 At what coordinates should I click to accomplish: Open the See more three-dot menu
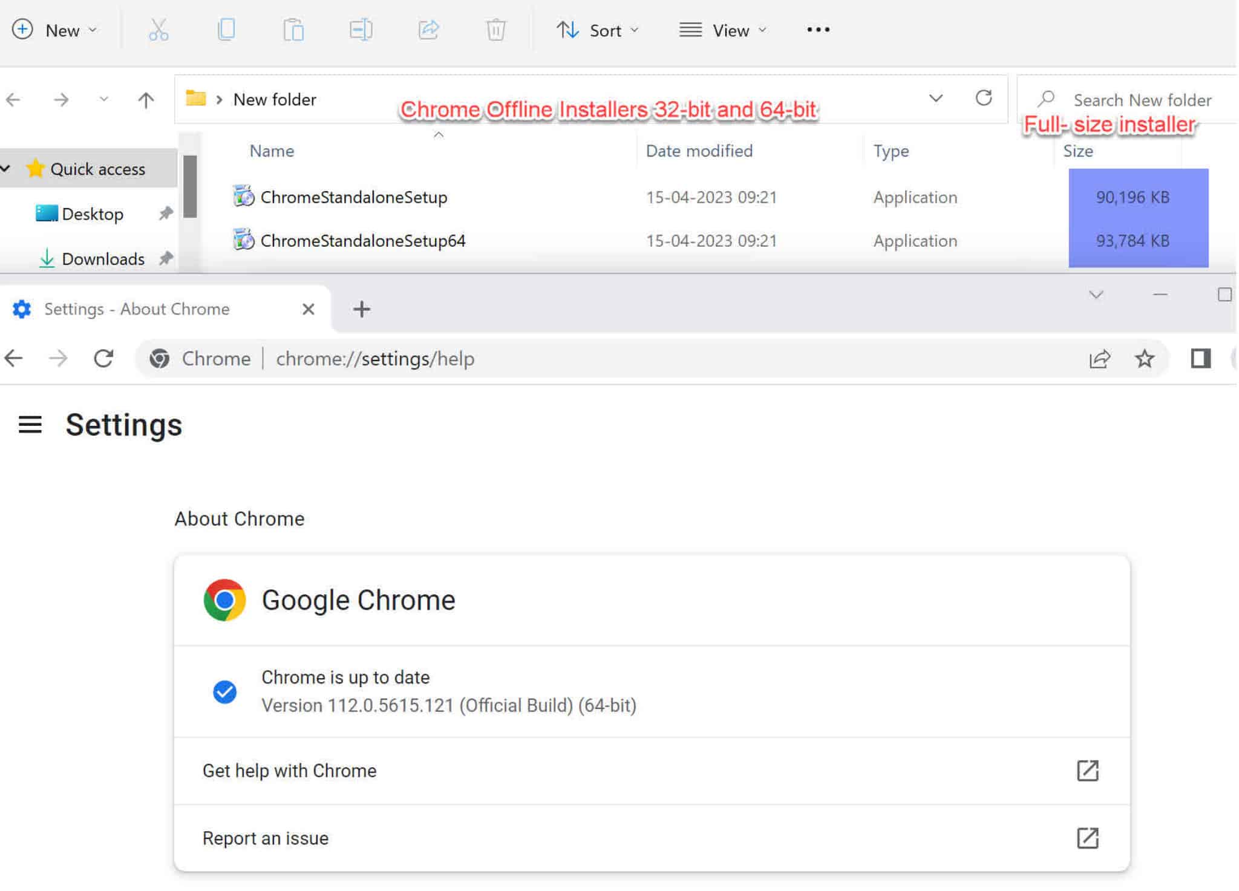pos(818,30)
